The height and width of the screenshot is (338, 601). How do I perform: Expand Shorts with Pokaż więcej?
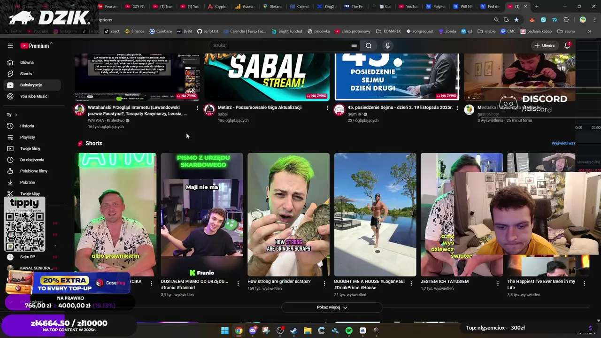tap(332, 307)
